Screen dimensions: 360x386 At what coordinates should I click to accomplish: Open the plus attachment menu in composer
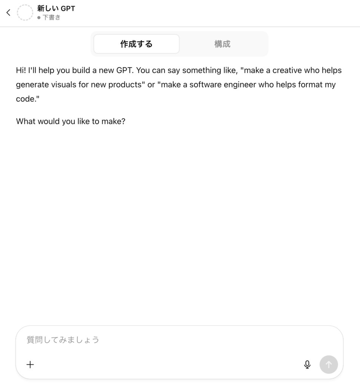[x=30, y=365]
